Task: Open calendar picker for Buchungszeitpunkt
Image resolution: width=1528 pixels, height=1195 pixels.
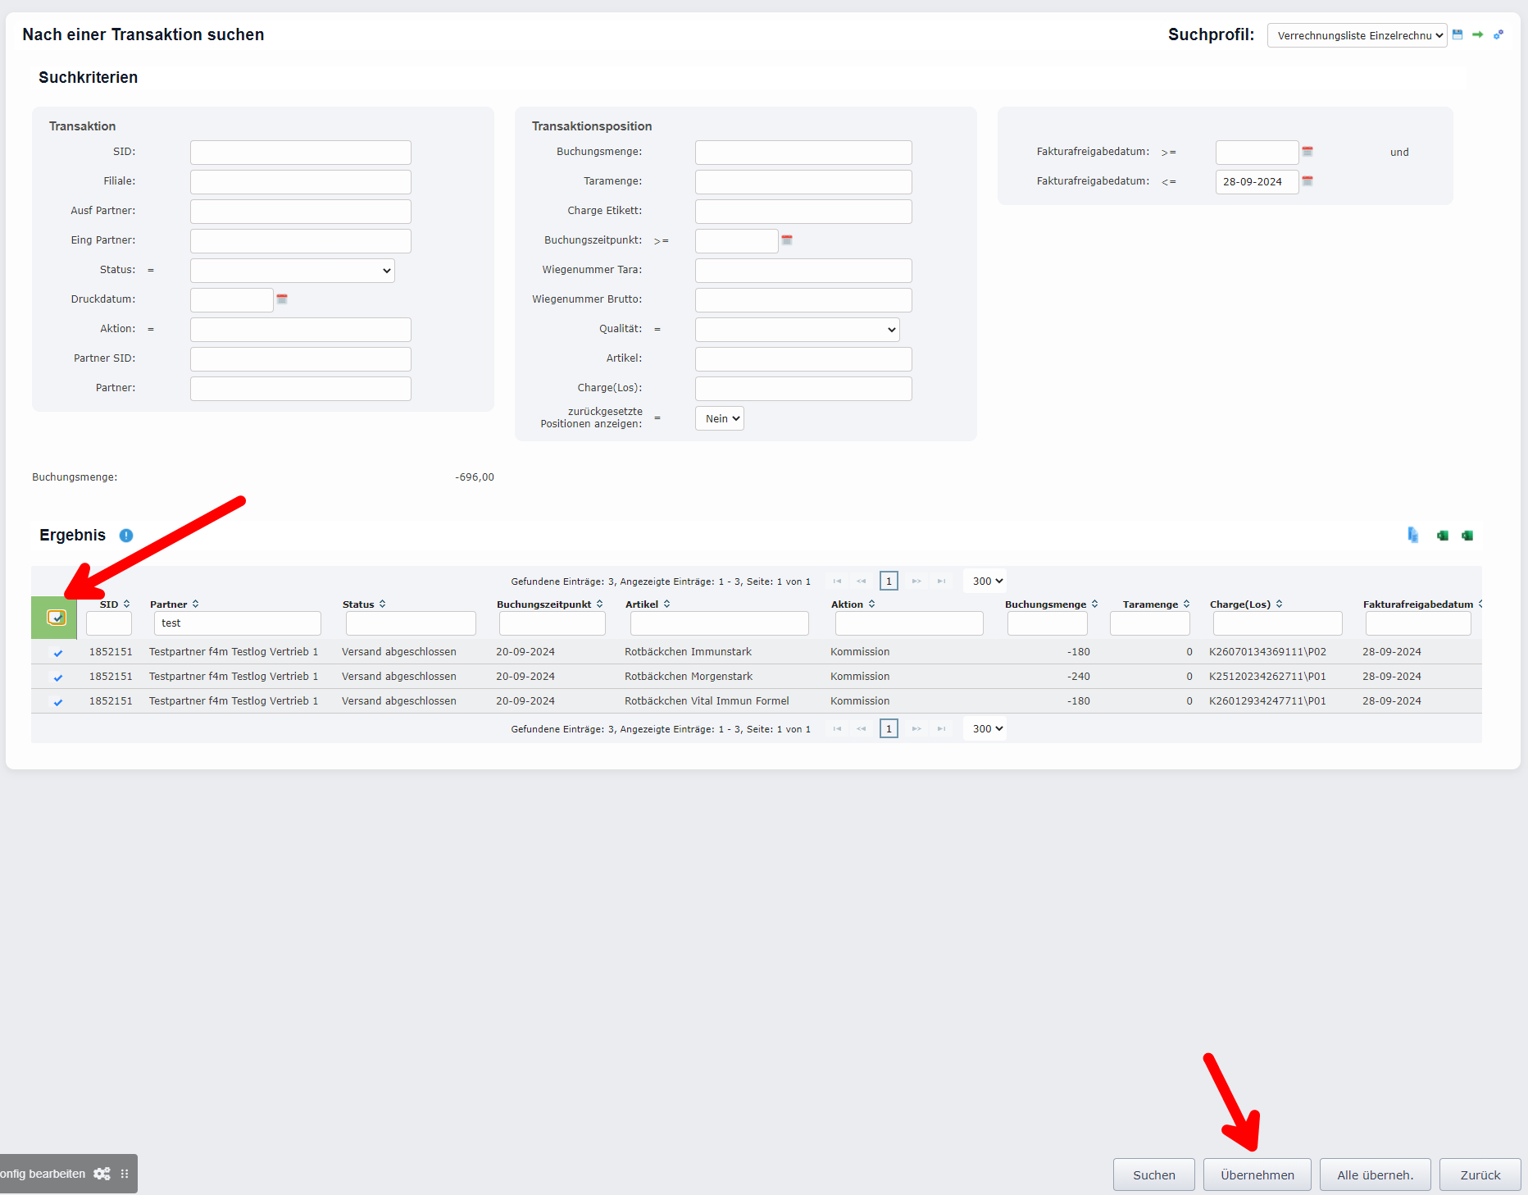Action: tap(787, 240)
